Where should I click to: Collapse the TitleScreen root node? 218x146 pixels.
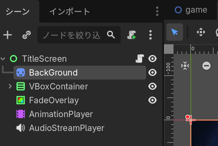[3, 59]
